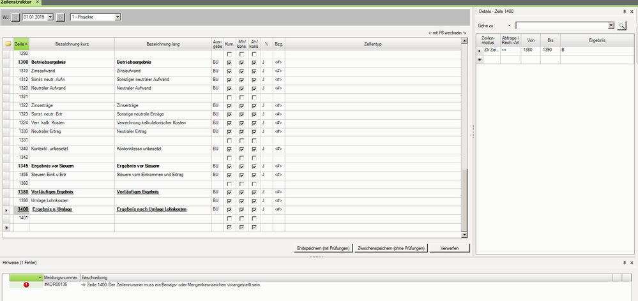Select row number 1380 cell

pyautogui.click(x=21, y=193)
